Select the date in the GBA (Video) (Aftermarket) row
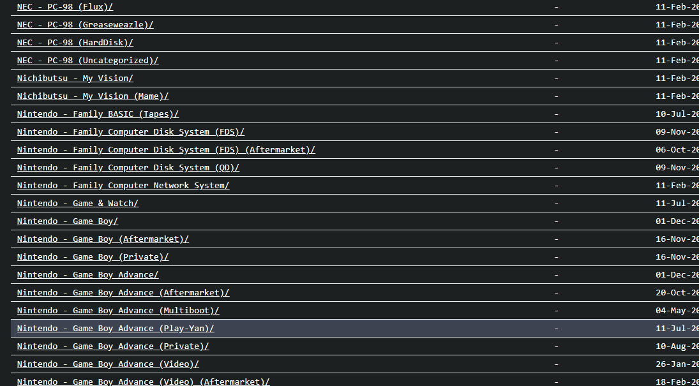 pyautogui.click(x=677, y=382)
